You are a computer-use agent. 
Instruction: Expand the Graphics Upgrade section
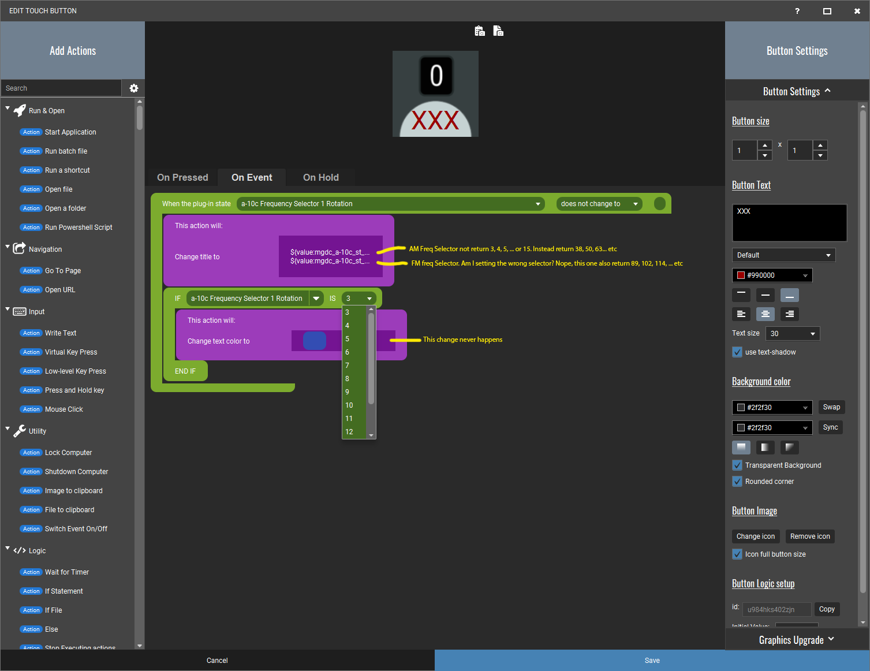pos(797,640)
